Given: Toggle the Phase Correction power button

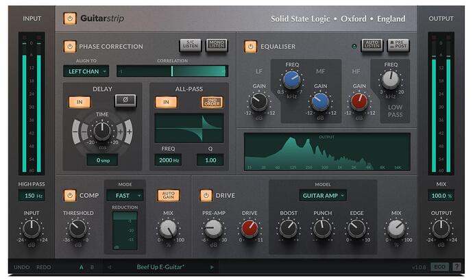Looking at the screenshot, I should [69, 47].
